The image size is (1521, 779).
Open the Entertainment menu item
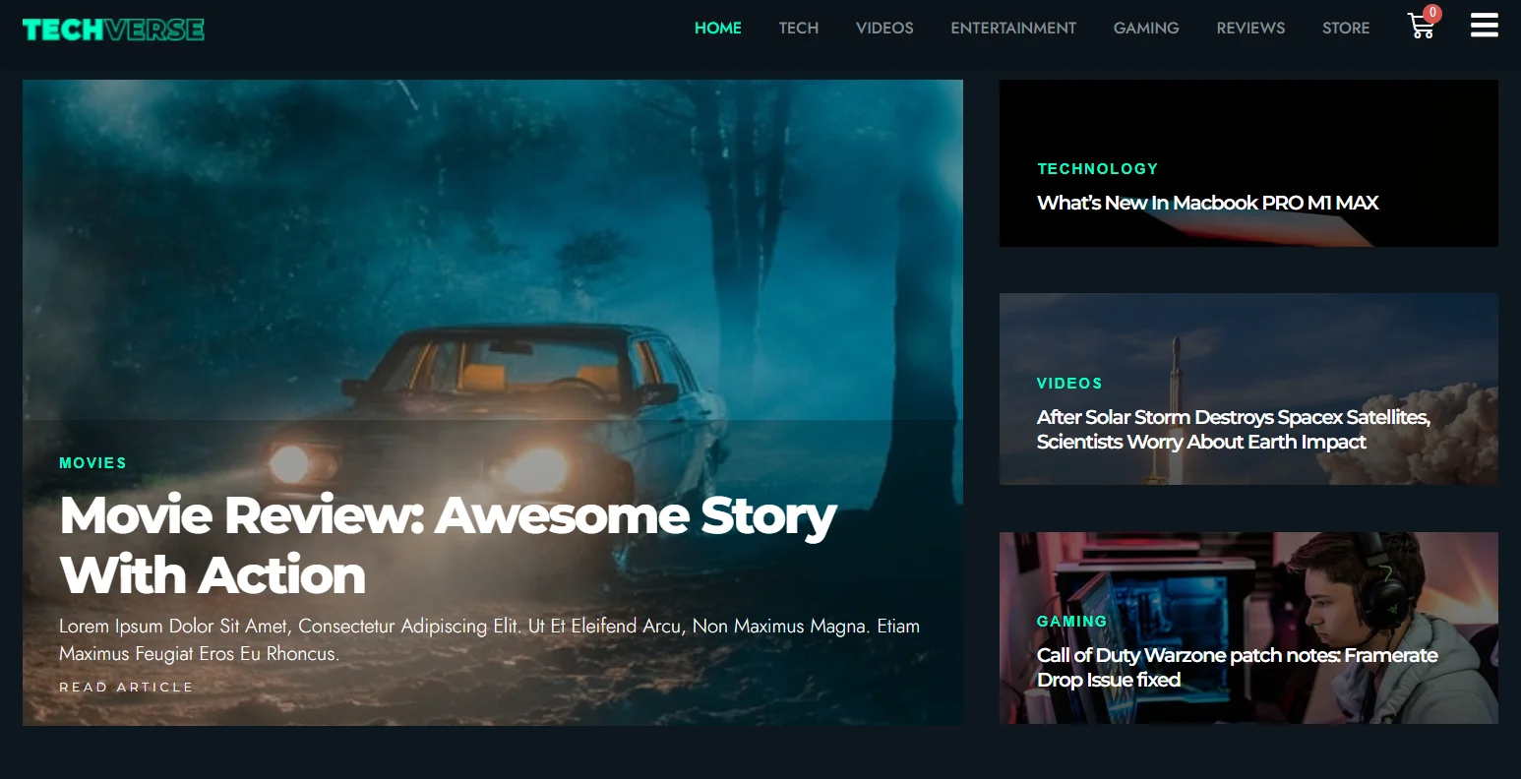click(1013, 28)
